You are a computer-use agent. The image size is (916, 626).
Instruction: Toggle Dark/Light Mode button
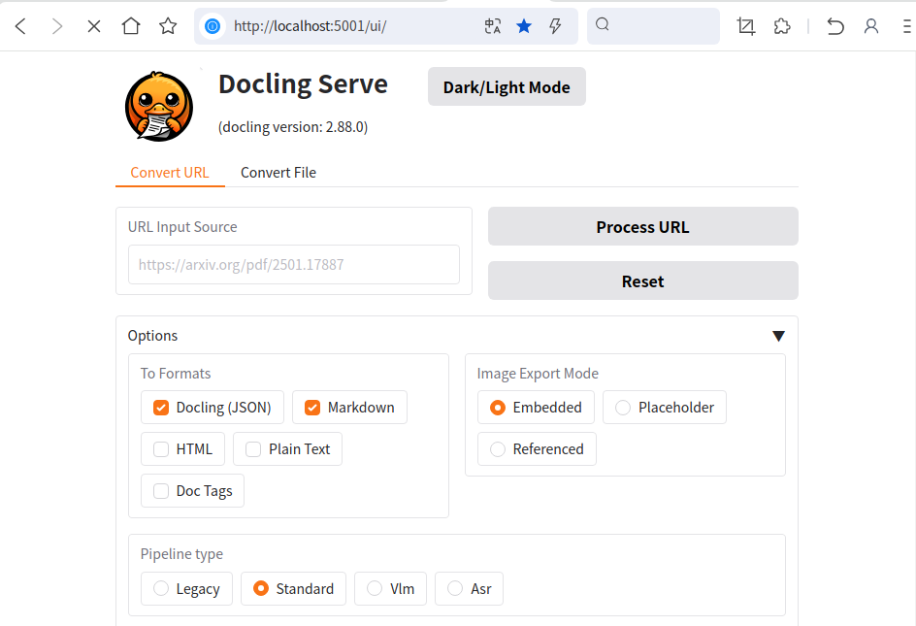coord(507,86)
